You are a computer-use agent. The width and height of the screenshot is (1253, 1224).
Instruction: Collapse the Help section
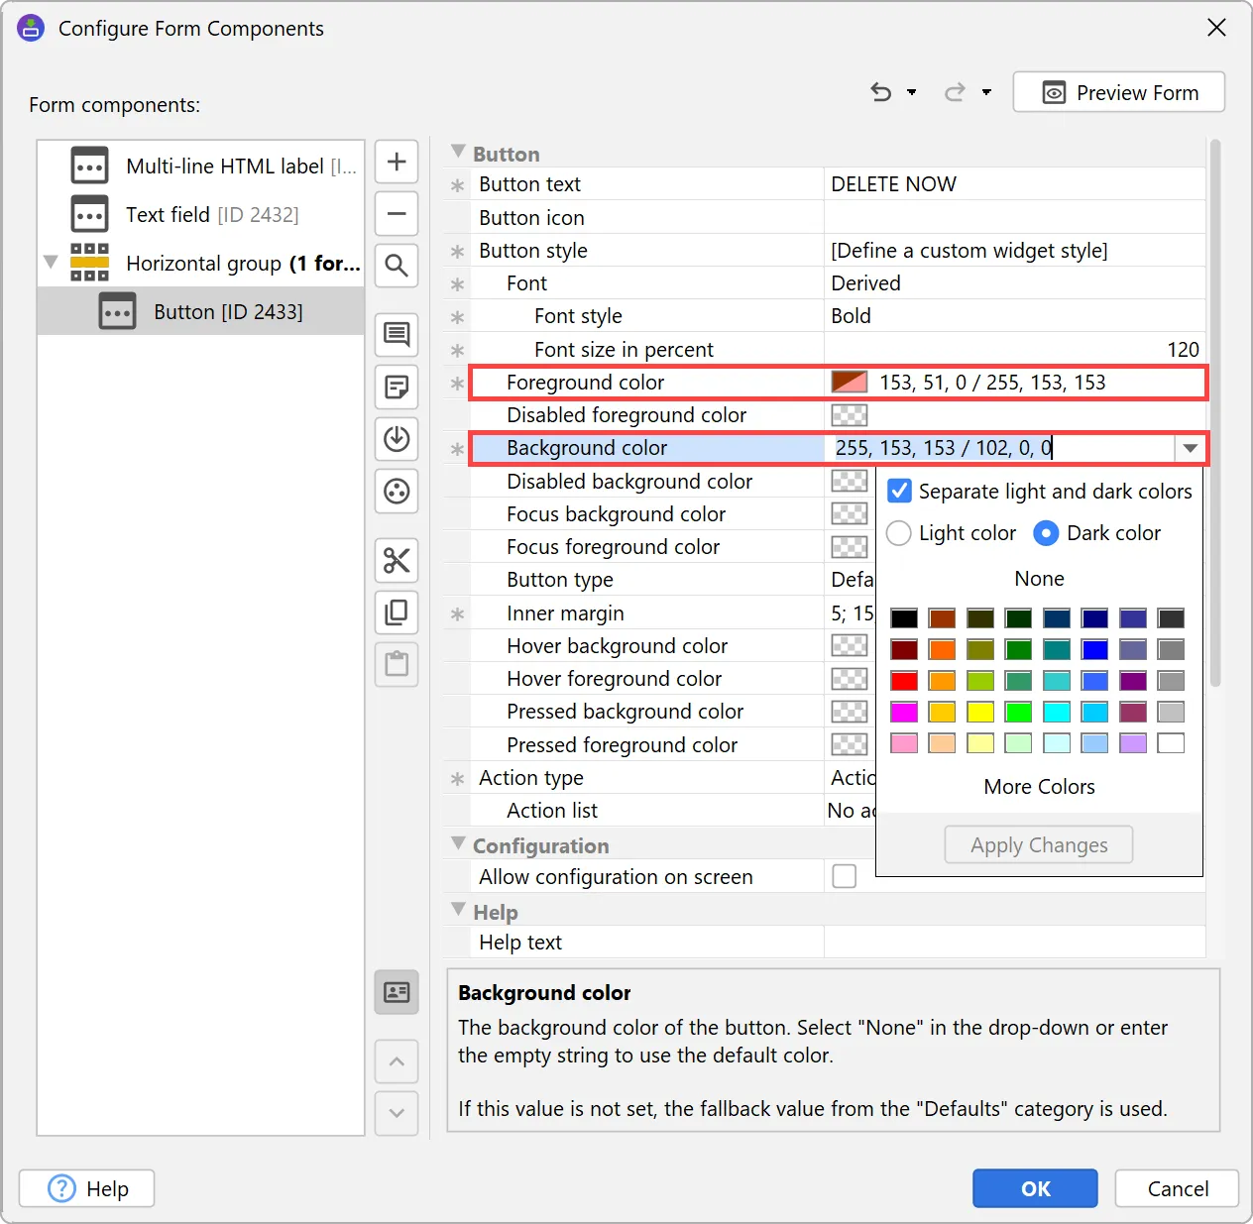coord(458,911)
